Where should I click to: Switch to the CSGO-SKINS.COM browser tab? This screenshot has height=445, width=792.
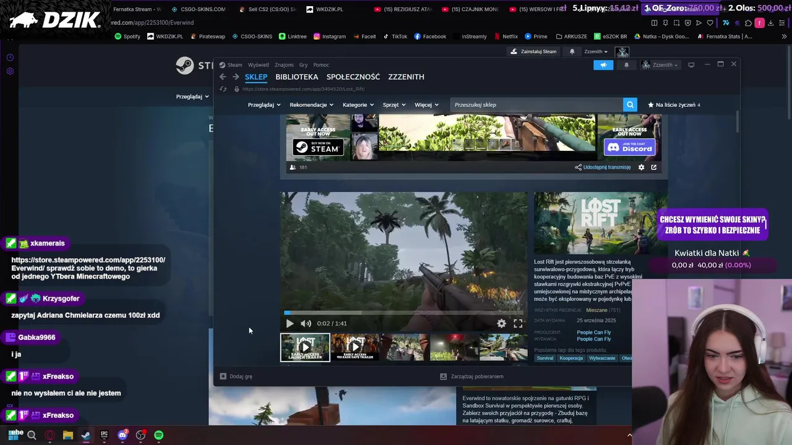point(198,9)
